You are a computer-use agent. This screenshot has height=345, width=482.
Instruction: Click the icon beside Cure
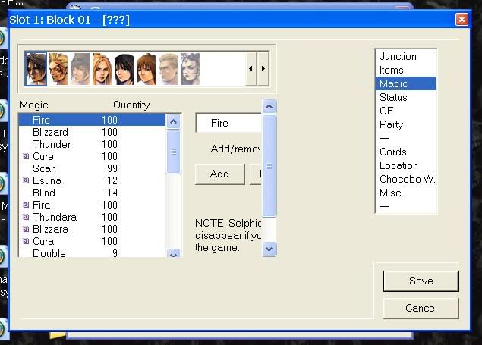(26, 156)
